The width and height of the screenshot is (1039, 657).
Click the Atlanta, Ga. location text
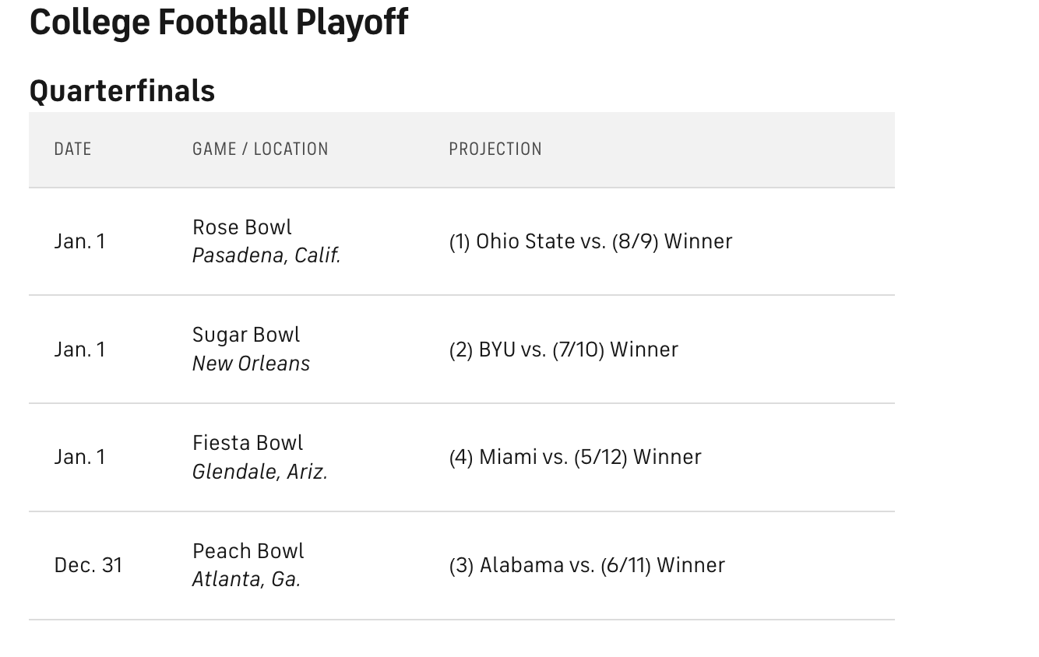tap(246, 579)
